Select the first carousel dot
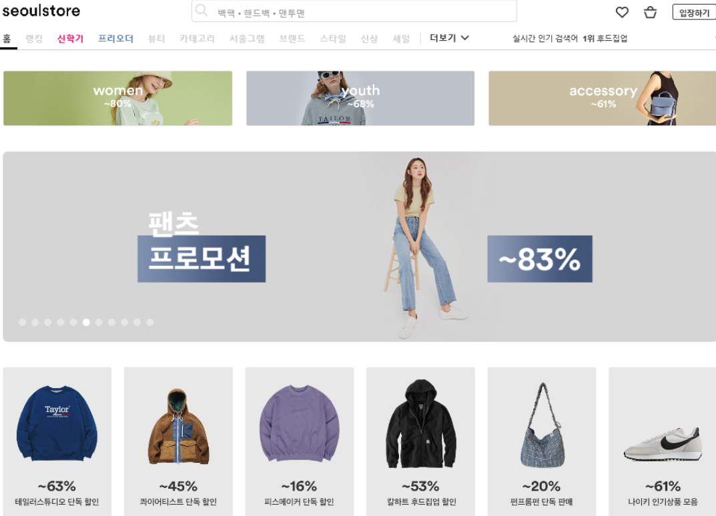The height and width of the screenshot is (516, 716). (23, 323)
